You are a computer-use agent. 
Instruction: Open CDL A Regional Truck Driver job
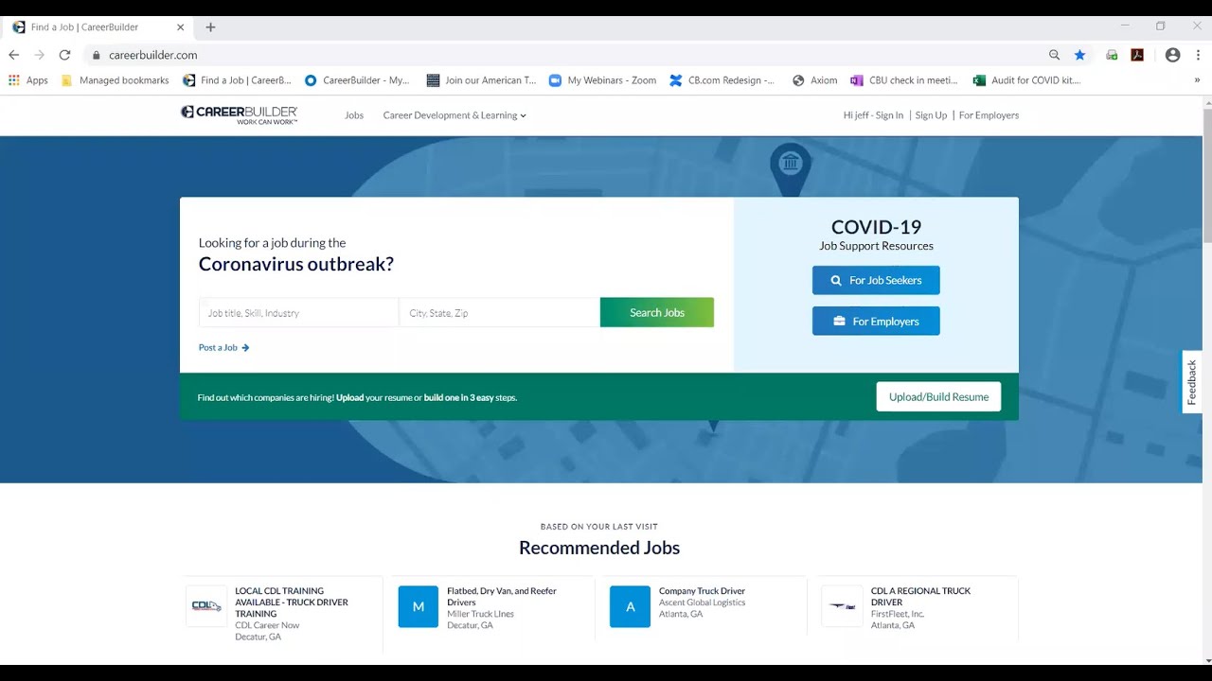(920, 597)
